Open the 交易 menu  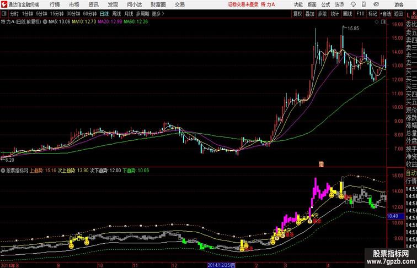click(179, 4)
